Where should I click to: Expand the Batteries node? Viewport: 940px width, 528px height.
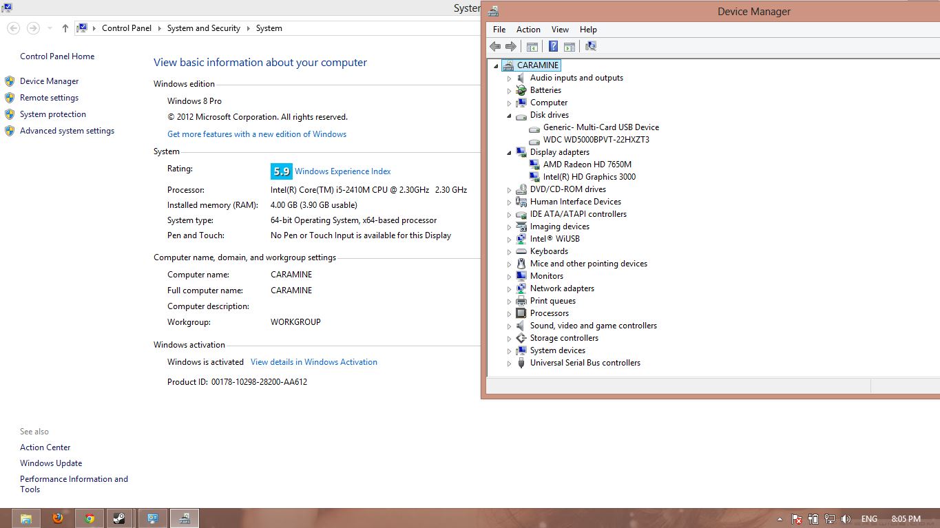click(510, 91)
